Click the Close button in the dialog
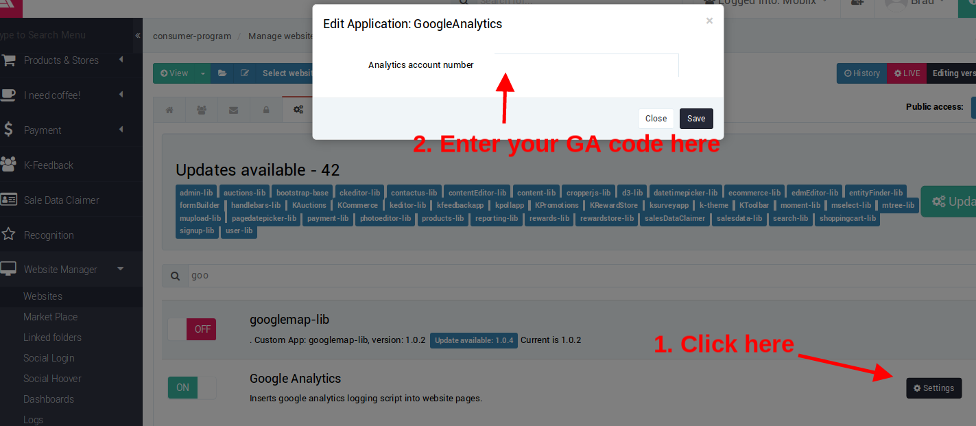The height and width of the screenshot is (426, 976). 656,119
